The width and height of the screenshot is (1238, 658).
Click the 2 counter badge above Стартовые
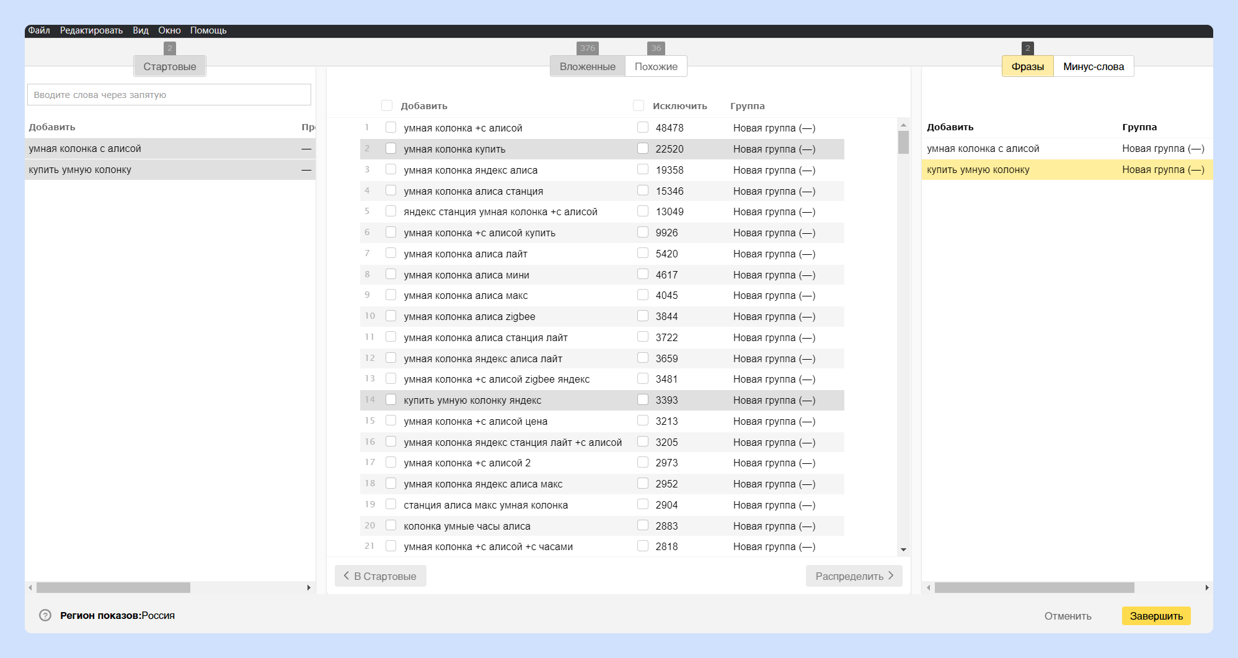[170, 48]
